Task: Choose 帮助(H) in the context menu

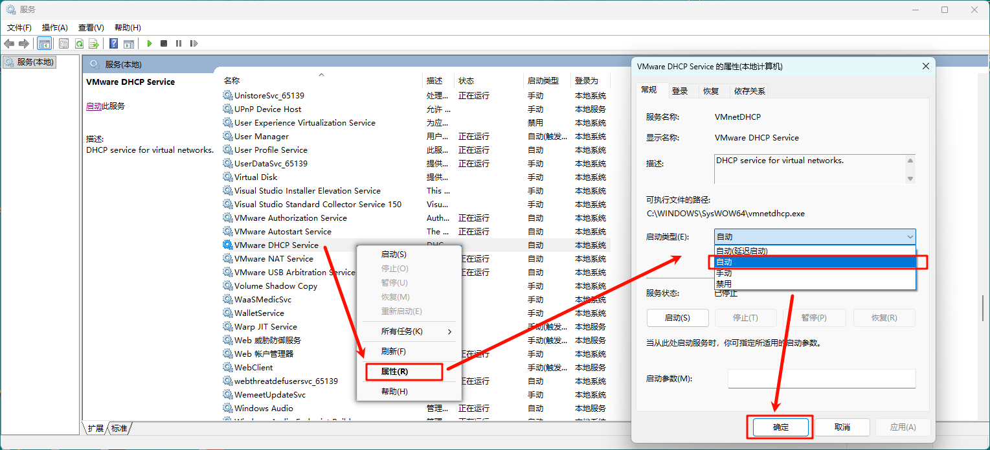Action: tap(409, 392)
